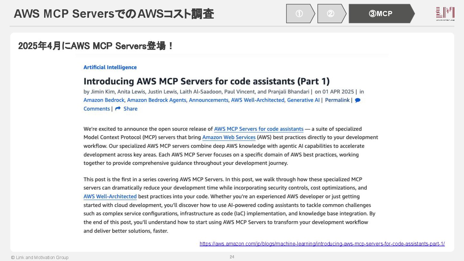Click the comments speech bubble icon

coord(357,100)
